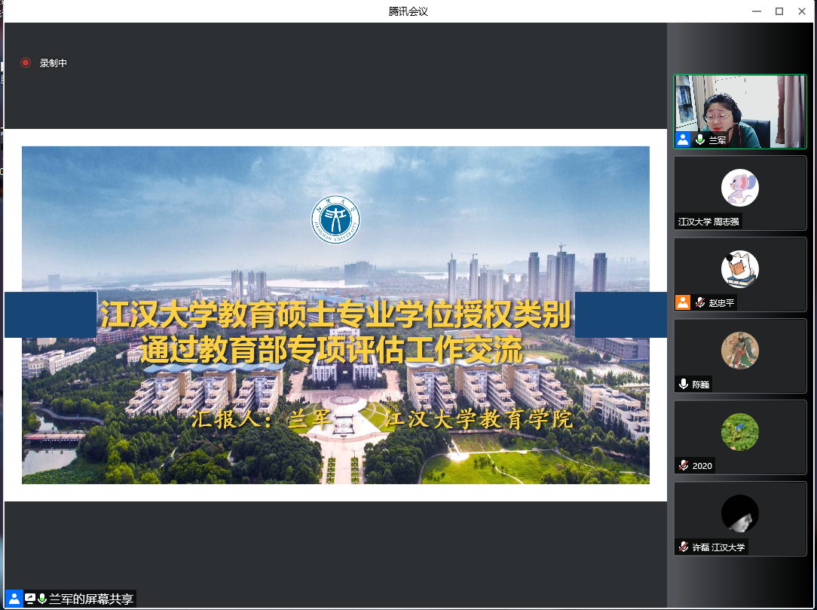Click 赵忠平's muted microphone icon
This screenshot has width=817, height=610.
pos(699,302)
